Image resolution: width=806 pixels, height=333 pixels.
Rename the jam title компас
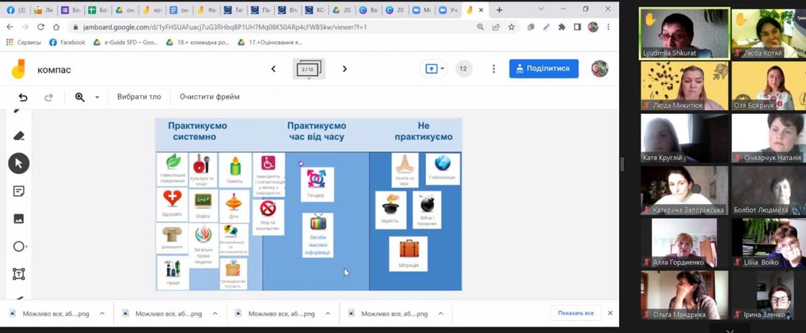pyautogui.click(x=54, y=69)
